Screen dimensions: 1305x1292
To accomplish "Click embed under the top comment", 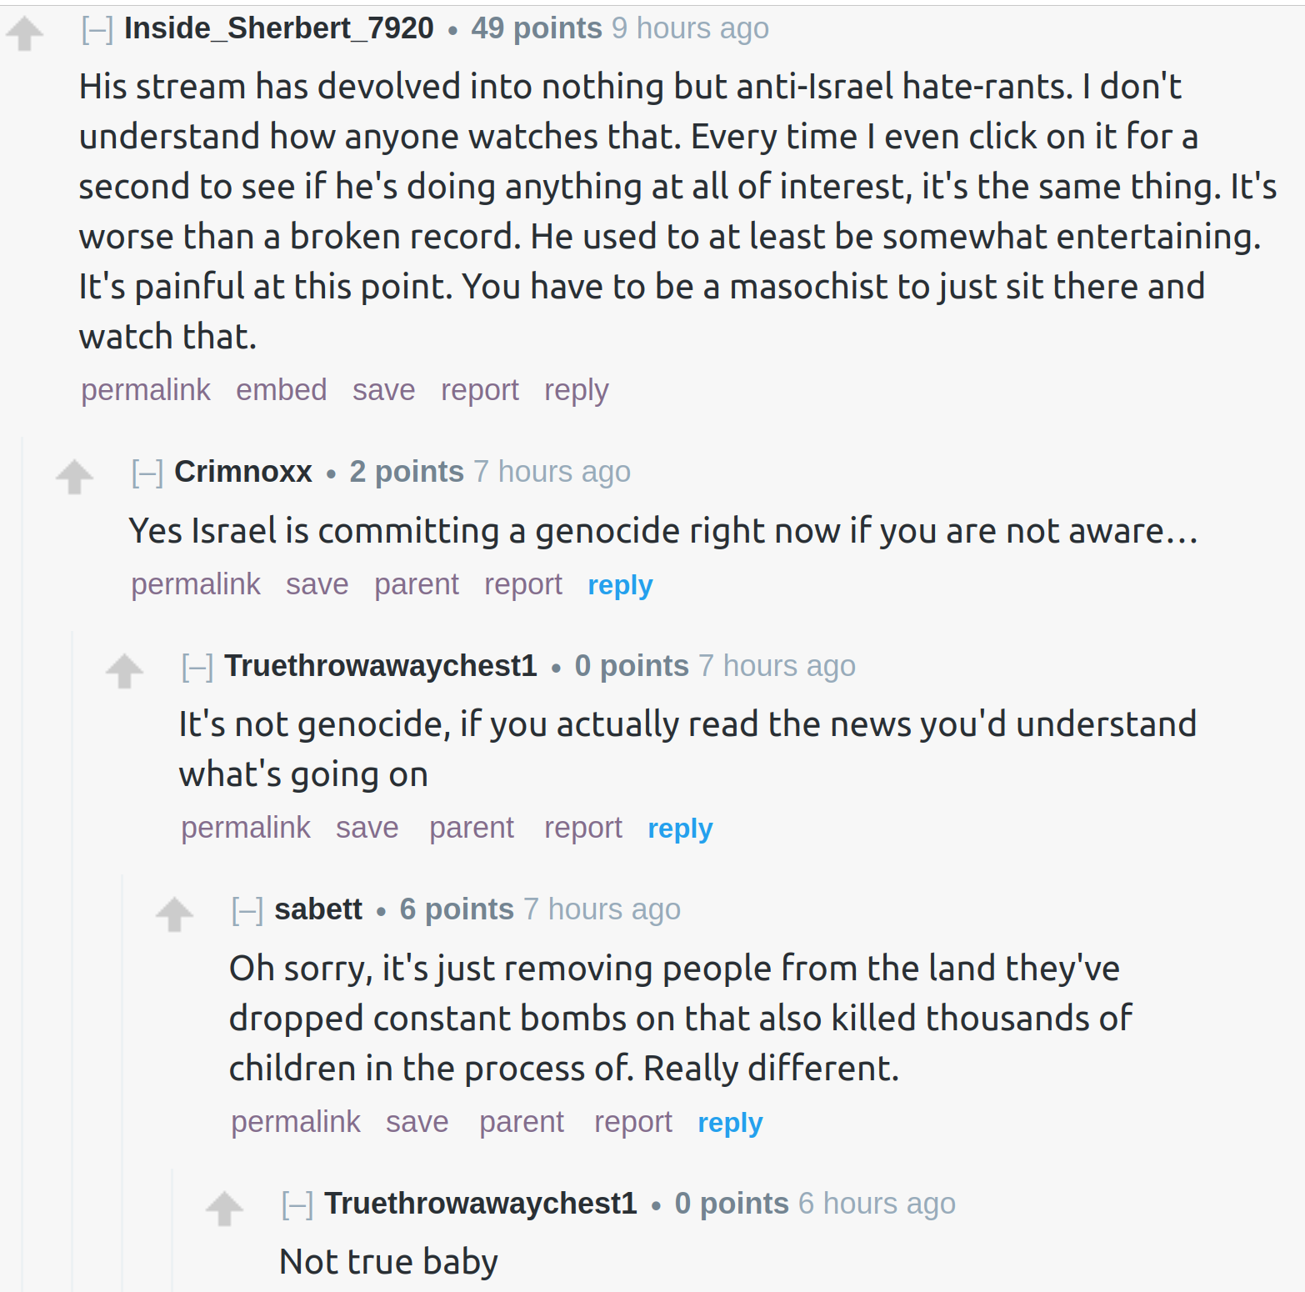I will pyautogui.click(x=282, y=390).
